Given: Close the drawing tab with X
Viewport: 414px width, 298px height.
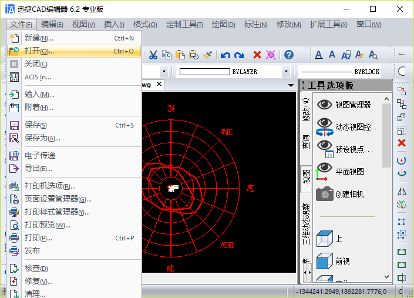Looking at the screenshot, I should click(159, 84).
